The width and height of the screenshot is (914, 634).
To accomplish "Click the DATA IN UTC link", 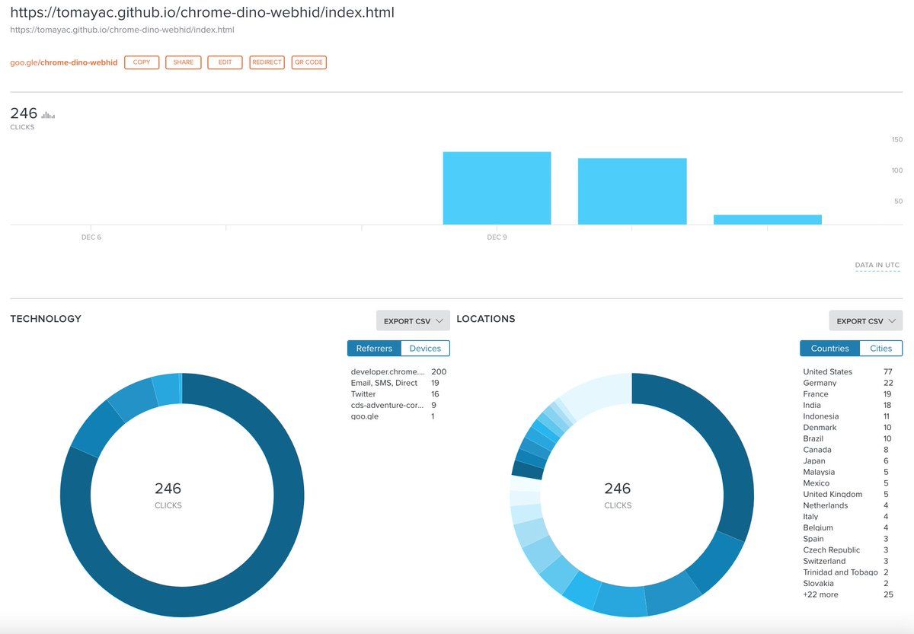I will [877, 266].
